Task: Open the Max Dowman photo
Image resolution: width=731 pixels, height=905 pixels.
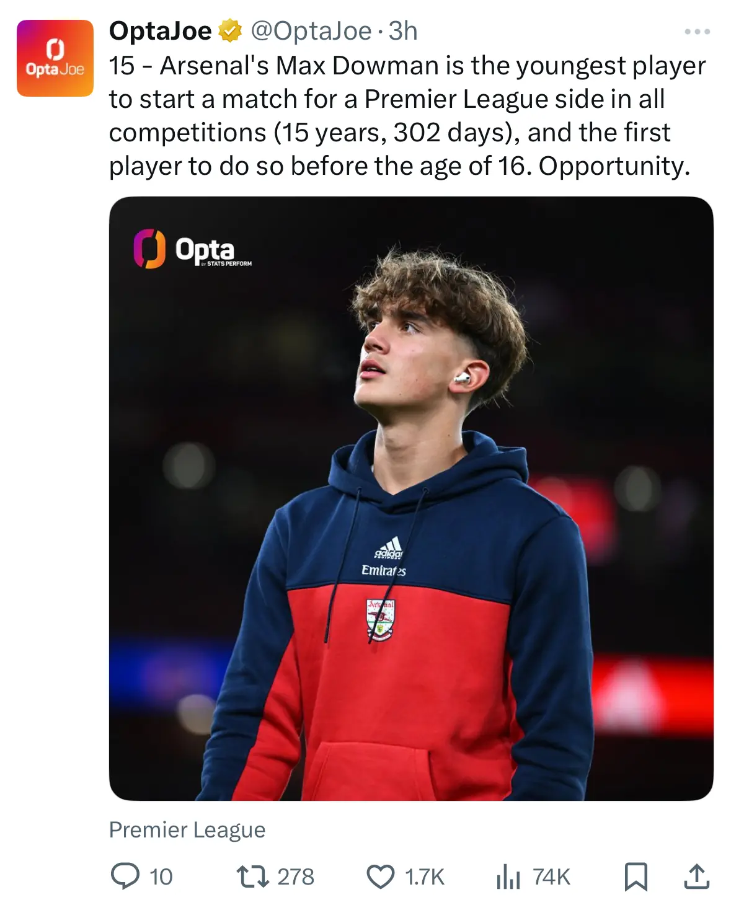Action: tap(410, 498)
